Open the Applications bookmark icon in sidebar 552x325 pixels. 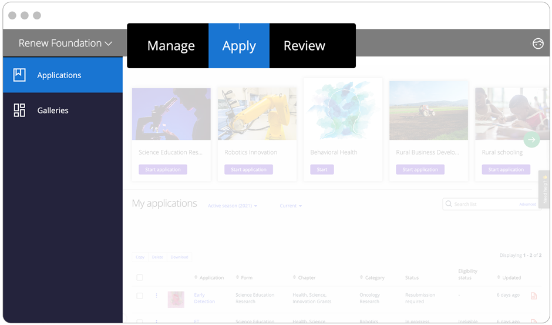(19, 75)
